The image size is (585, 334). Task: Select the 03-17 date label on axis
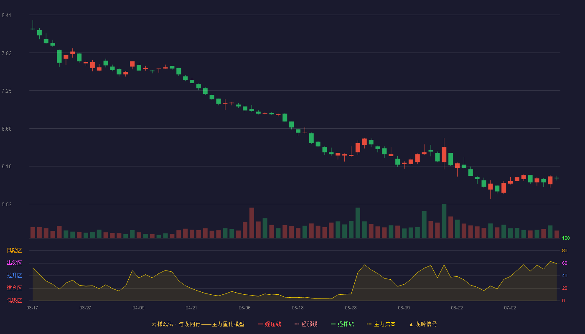[x=32, y=308]
